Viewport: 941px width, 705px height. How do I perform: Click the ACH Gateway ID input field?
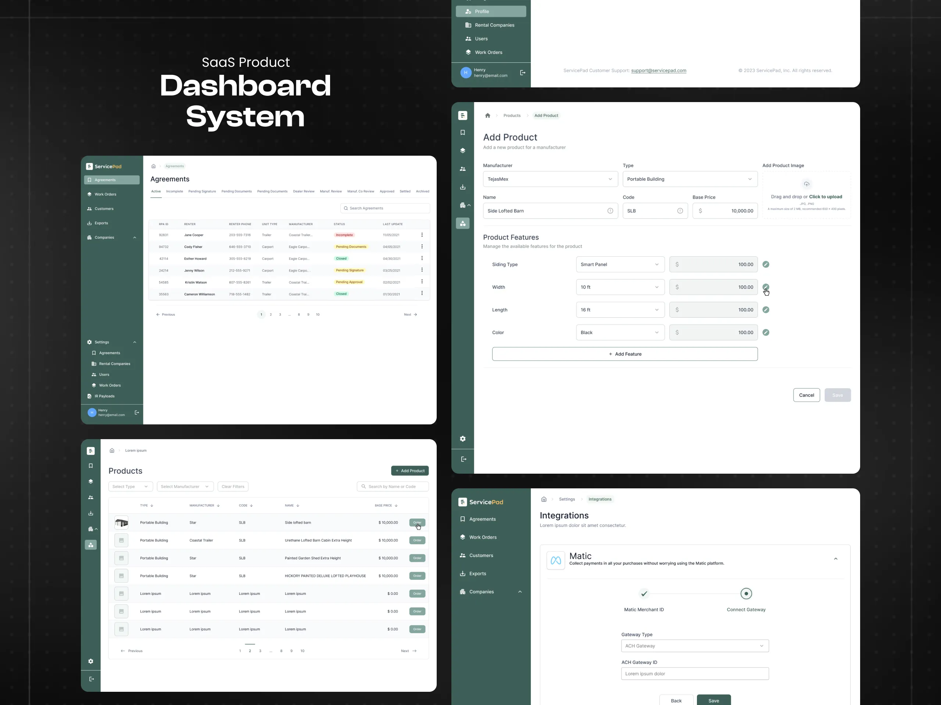pyautogui.click(x=695, y=673)
